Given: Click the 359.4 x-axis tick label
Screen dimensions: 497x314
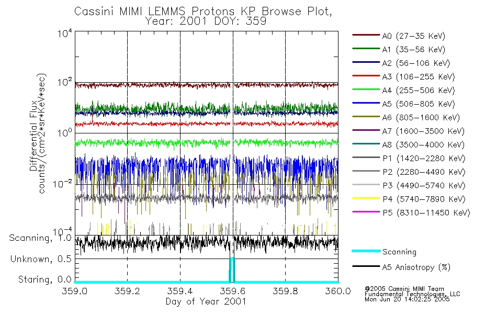Looking at the screenshot, I should [180, 291].
